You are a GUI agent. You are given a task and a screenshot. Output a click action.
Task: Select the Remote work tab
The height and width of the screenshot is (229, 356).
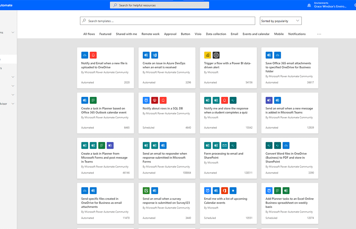[x=150, y=34]
